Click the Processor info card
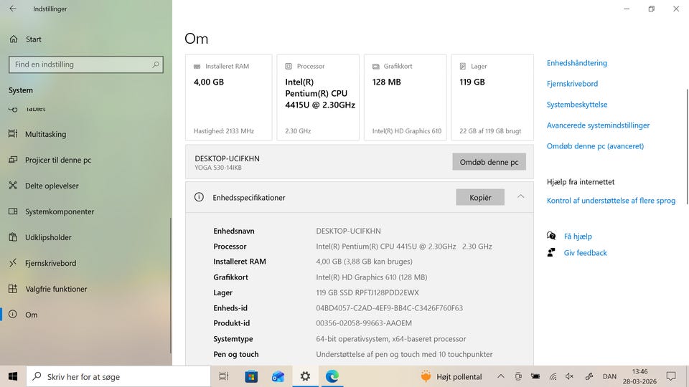The image size is (689, 387). tap(318, 97)
